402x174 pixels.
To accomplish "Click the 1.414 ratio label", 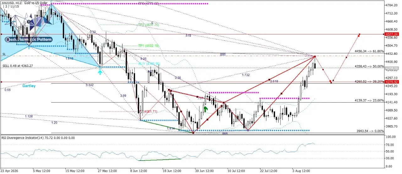I will [171, 128].
